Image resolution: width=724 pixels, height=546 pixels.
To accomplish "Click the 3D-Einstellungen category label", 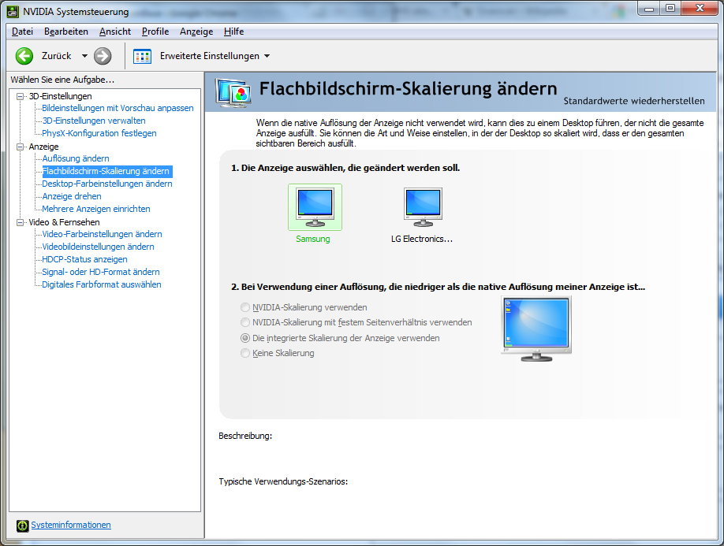I will pos(61,96).
